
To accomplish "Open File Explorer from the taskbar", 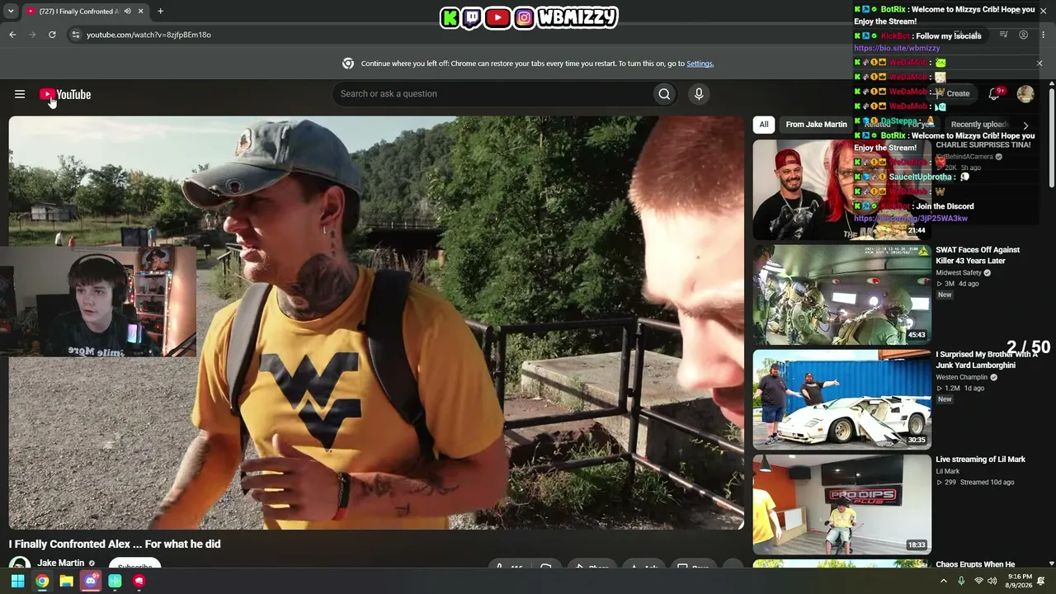I will [66, 581].
